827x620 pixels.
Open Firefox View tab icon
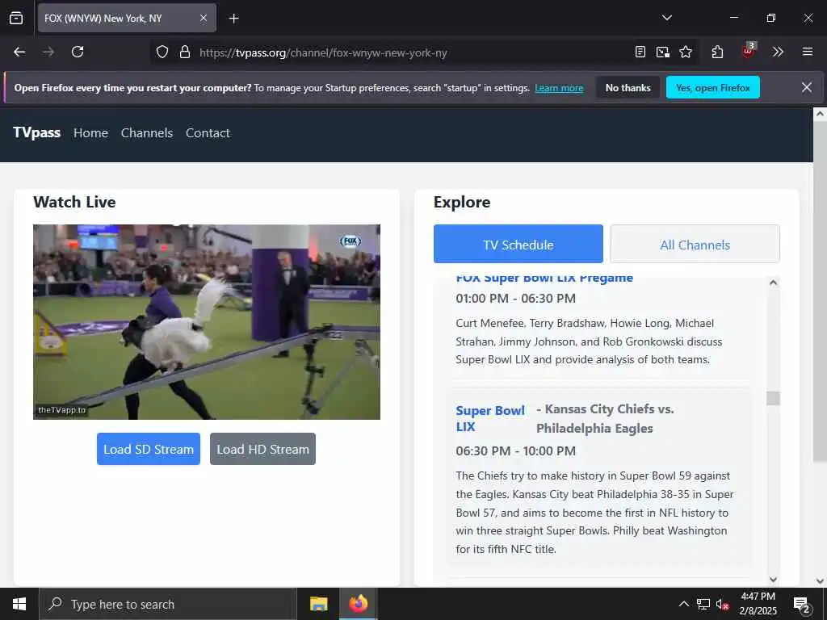coord(16,18)
